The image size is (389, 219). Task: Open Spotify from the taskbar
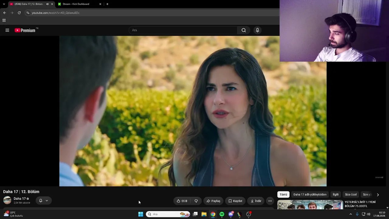222,214
